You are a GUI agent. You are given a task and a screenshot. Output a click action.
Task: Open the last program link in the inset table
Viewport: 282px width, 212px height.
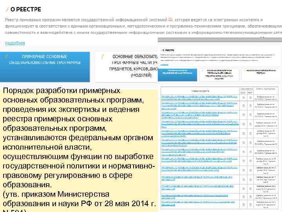(198, 203)
